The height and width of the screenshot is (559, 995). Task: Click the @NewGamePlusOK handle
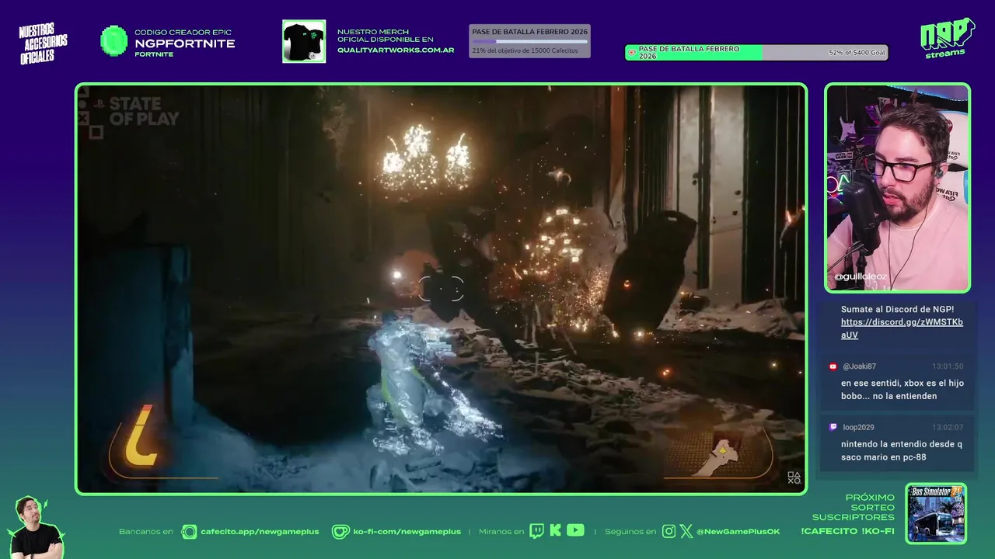pyautogui.click(x=738, y=532)
